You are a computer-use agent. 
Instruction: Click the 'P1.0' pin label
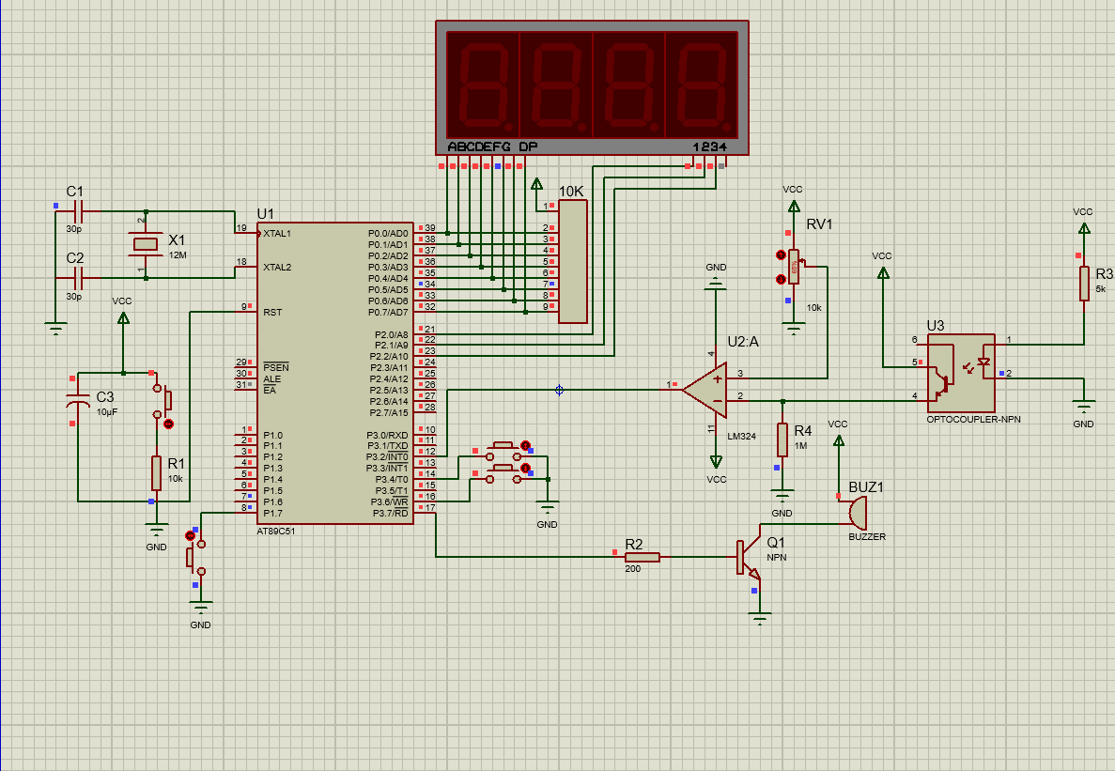click(x=272, y=436)
